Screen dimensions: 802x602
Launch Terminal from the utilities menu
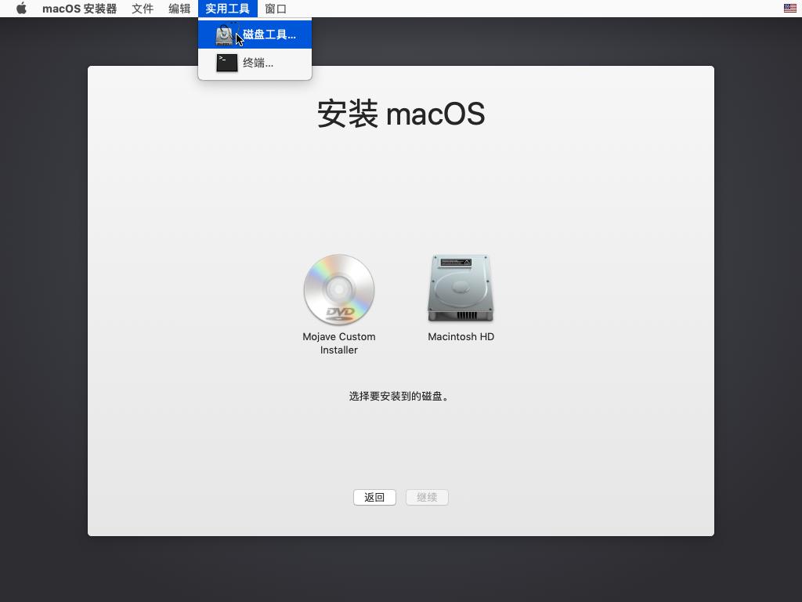click(x=258, y=63)
